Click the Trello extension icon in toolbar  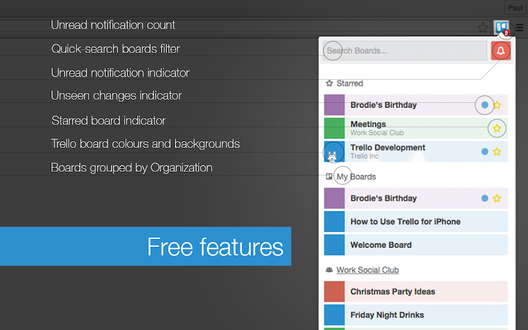click(x=502, y=28)
